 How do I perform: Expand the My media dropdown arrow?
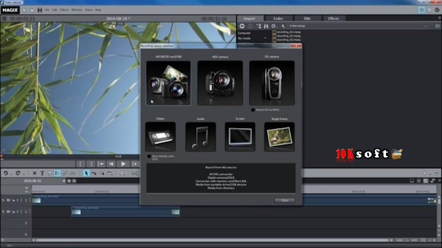tap(265, 39)
